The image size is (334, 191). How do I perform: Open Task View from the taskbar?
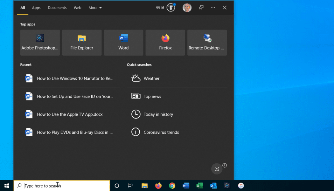(x=130, y=186)
